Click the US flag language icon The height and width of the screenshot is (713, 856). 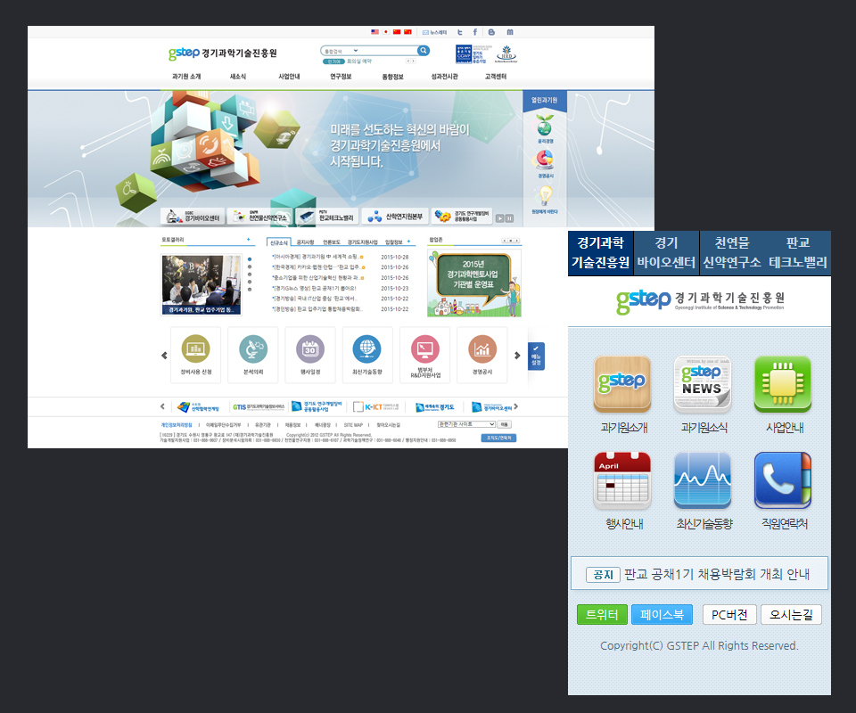pos(374,32)
